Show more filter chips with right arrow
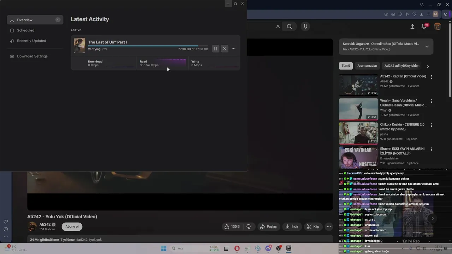Viewport: 452px width, 254px height. [x=428, y=66]
